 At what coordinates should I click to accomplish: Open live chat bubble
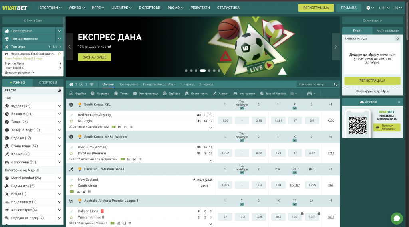397,218
